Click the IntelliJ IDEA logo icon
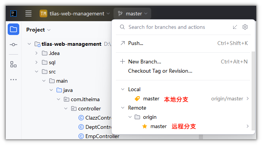 [x=13, y=13]
